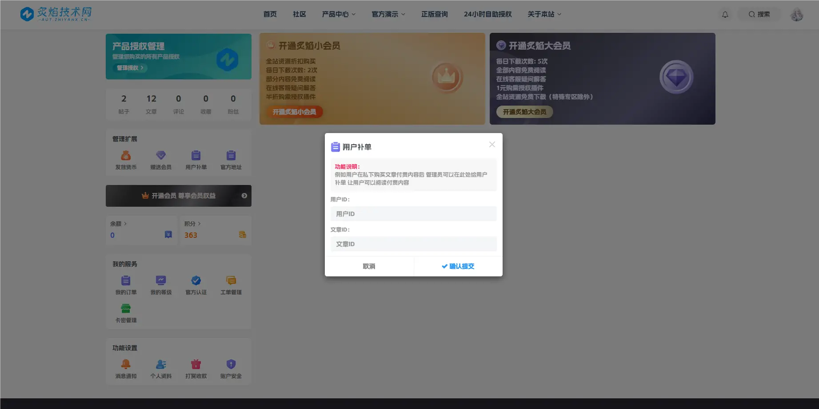Image resolution: width=819 pixels, height=409 pixels.
Task: Click the 用户ID input field
Action: [413, 214]
